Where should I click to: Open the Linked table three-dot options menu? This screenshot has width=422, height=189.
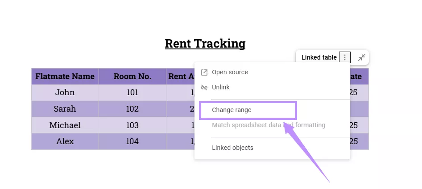[344, 57]
